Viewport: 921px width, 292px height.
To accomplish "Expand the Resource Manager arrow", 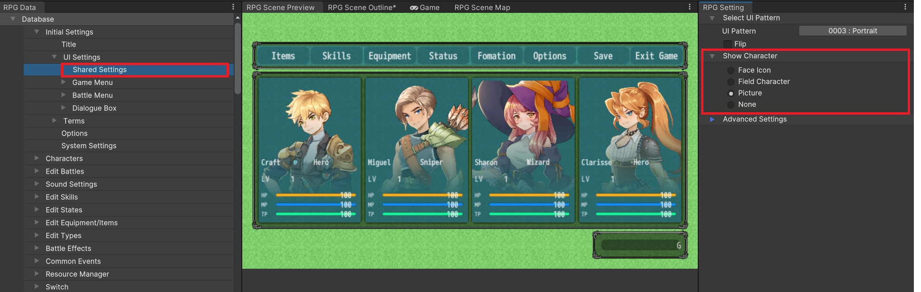I will (x=37, y=274).
